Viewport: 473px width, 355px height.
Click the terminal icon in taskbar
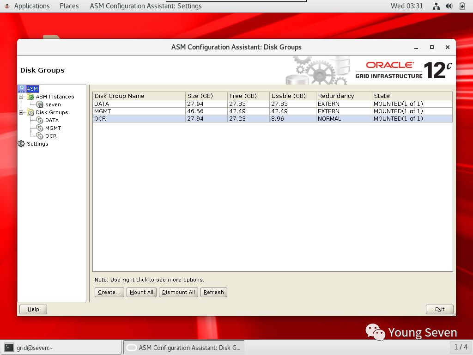9,348
